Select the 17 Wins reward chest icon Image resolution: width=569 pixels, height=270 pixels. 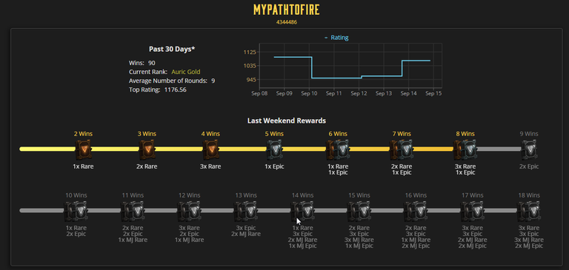tap(472, 211)
